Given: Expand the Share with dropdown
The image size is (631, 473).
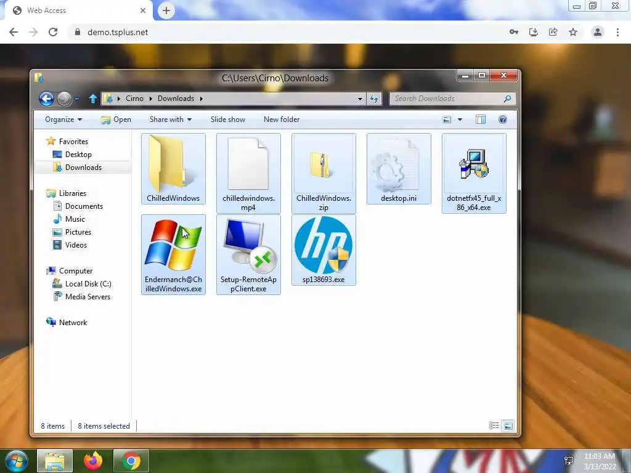Looking at the screenshot, I should [x=171, y=119].
